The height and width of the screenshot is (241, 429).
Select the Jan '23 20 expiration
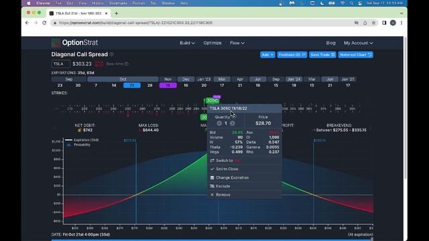point(204,85)
